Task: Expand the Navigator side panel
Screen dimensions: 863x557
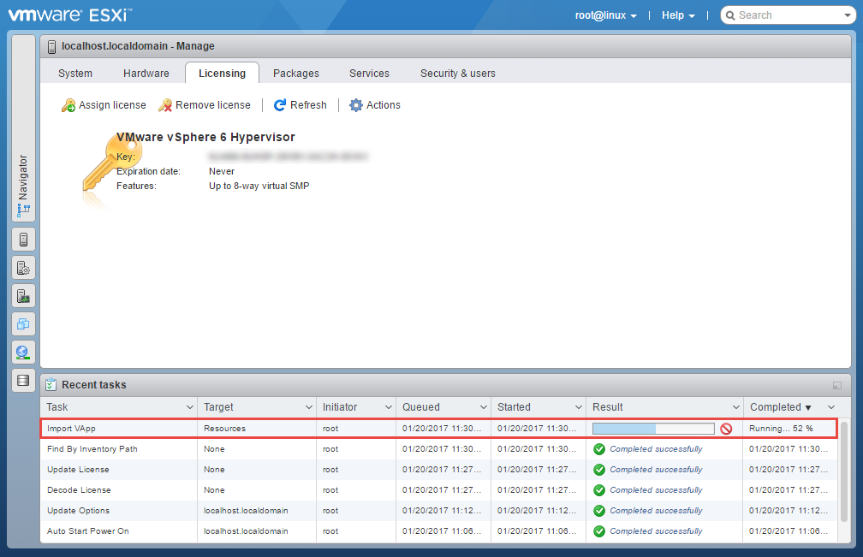Action: point(23,184)
